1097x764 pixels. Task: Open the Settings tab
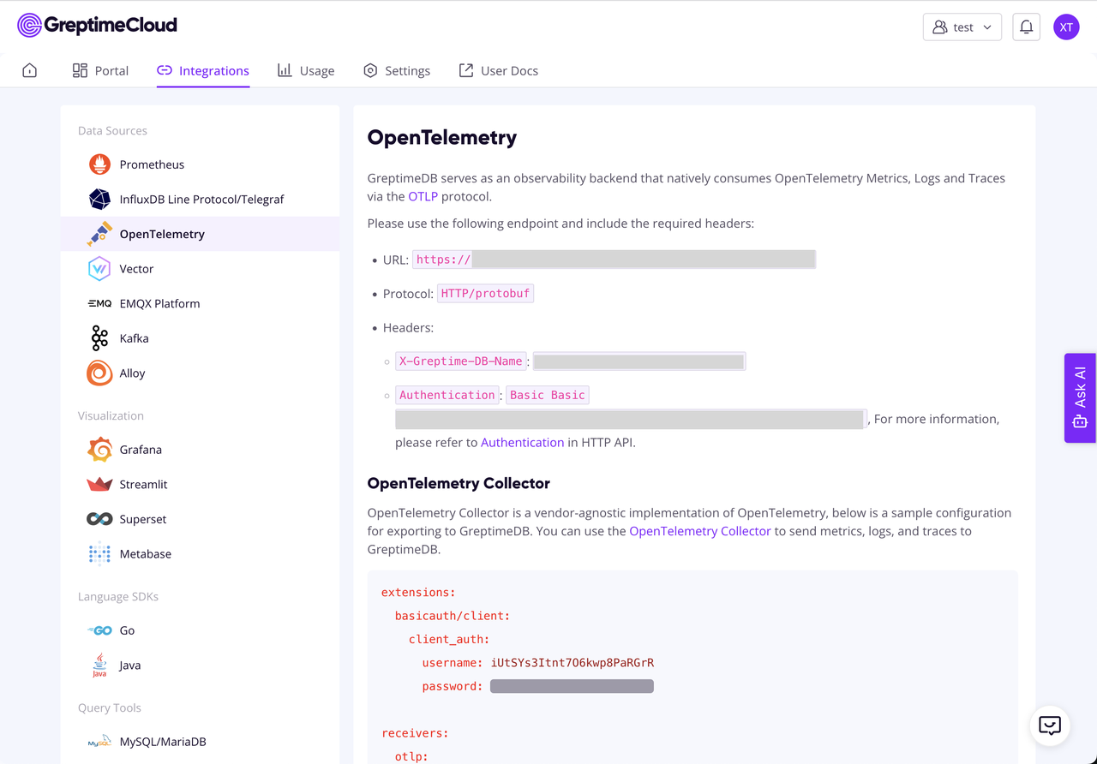tap(397, 70)
